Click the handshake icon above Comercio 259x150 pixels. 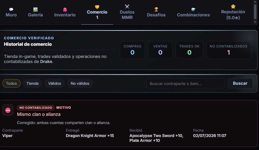point(97,7)
